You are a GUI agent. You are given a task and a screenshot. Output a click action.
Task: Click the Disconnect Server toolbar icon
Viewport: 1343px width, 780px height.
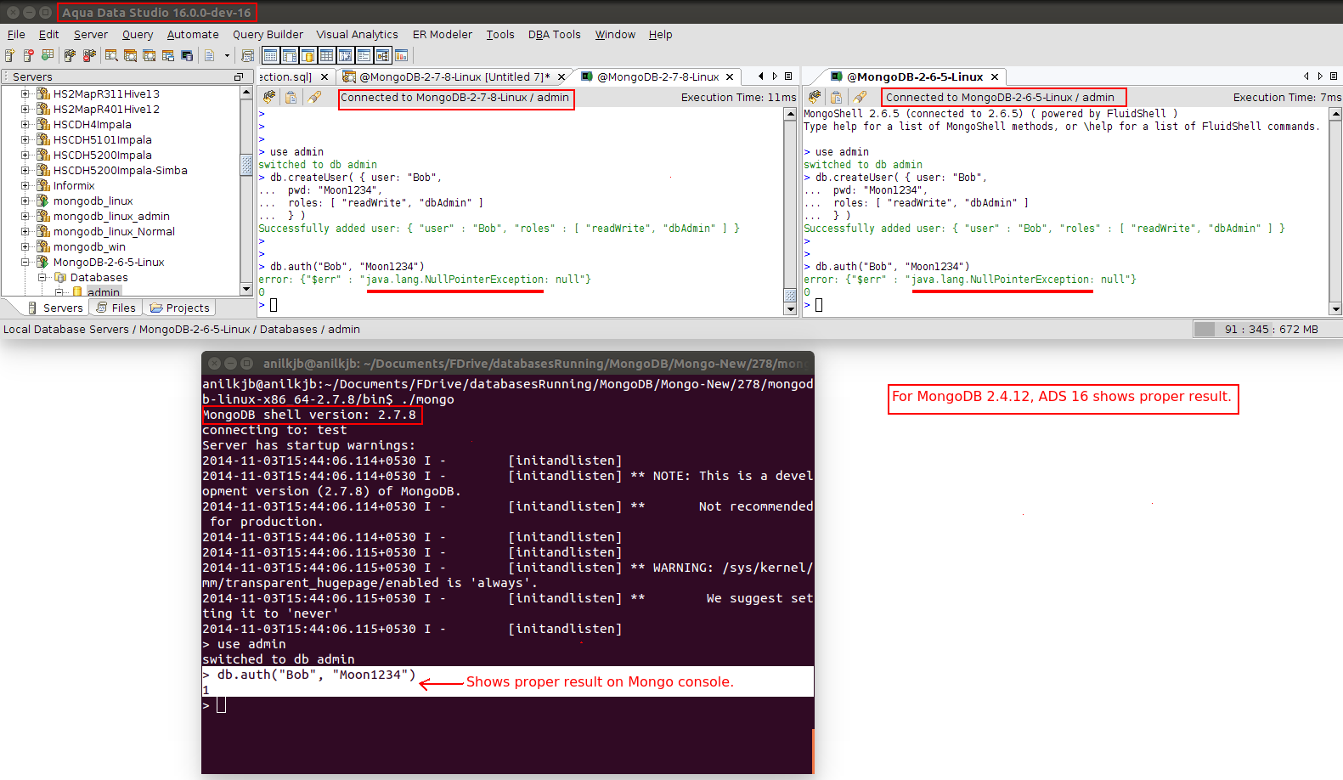point(89,55)
